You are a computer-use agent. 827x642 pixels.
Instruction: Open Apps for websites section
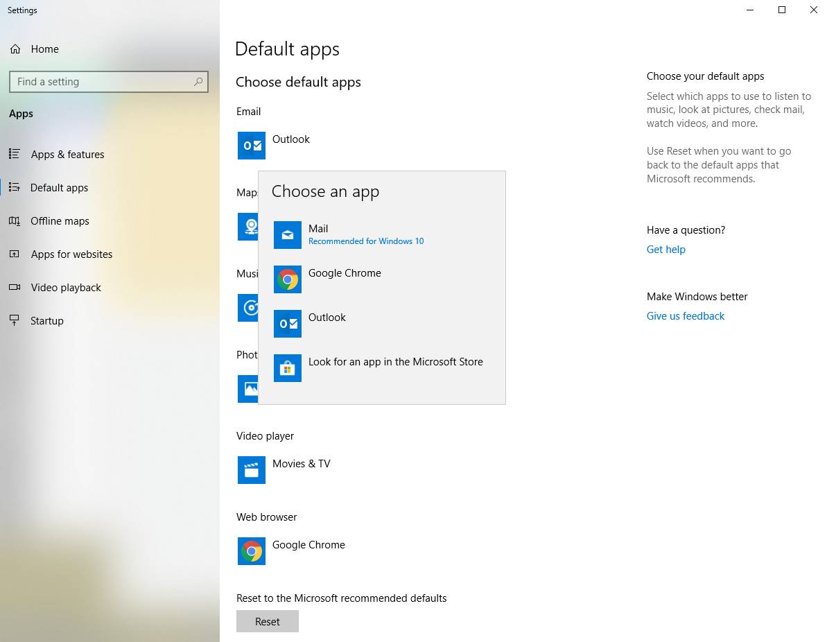71,254
